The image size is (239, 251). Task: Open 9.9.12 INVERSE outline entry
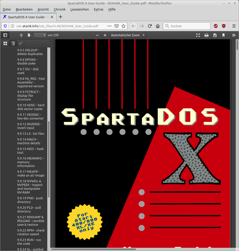tap(29, 126)
